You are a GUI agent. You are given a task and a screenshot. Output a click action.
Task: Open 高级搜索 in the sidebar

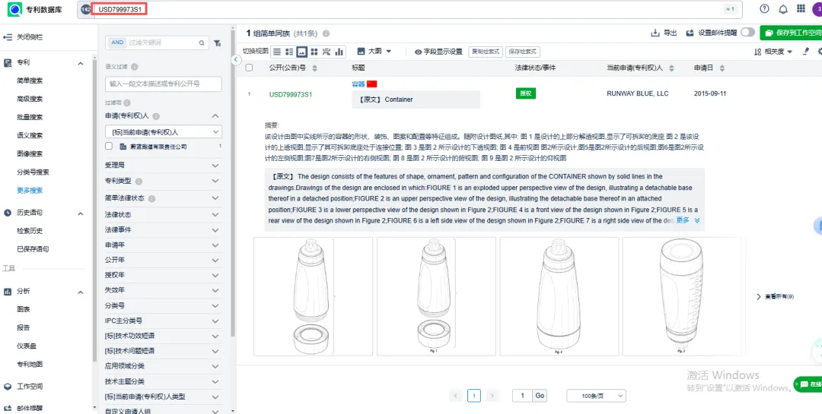[30, 99]
